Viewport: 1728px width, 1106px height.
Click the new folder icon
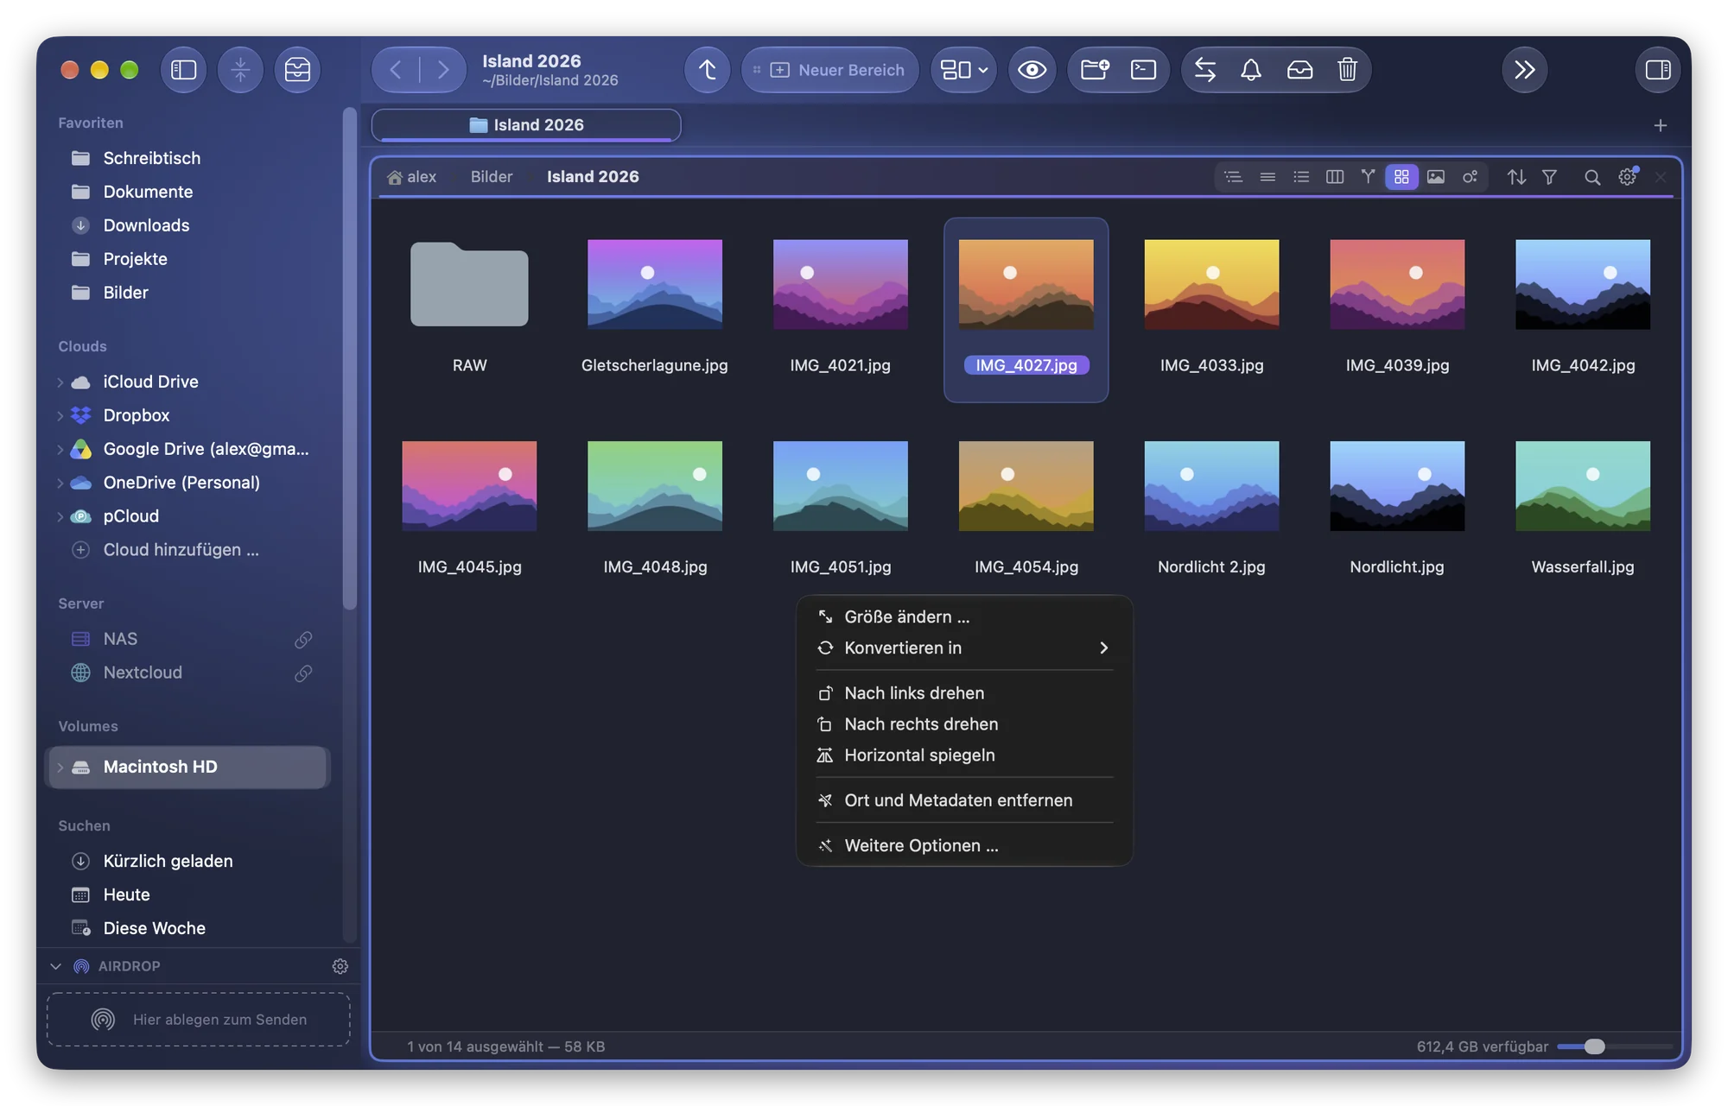tap(1095, 70)
